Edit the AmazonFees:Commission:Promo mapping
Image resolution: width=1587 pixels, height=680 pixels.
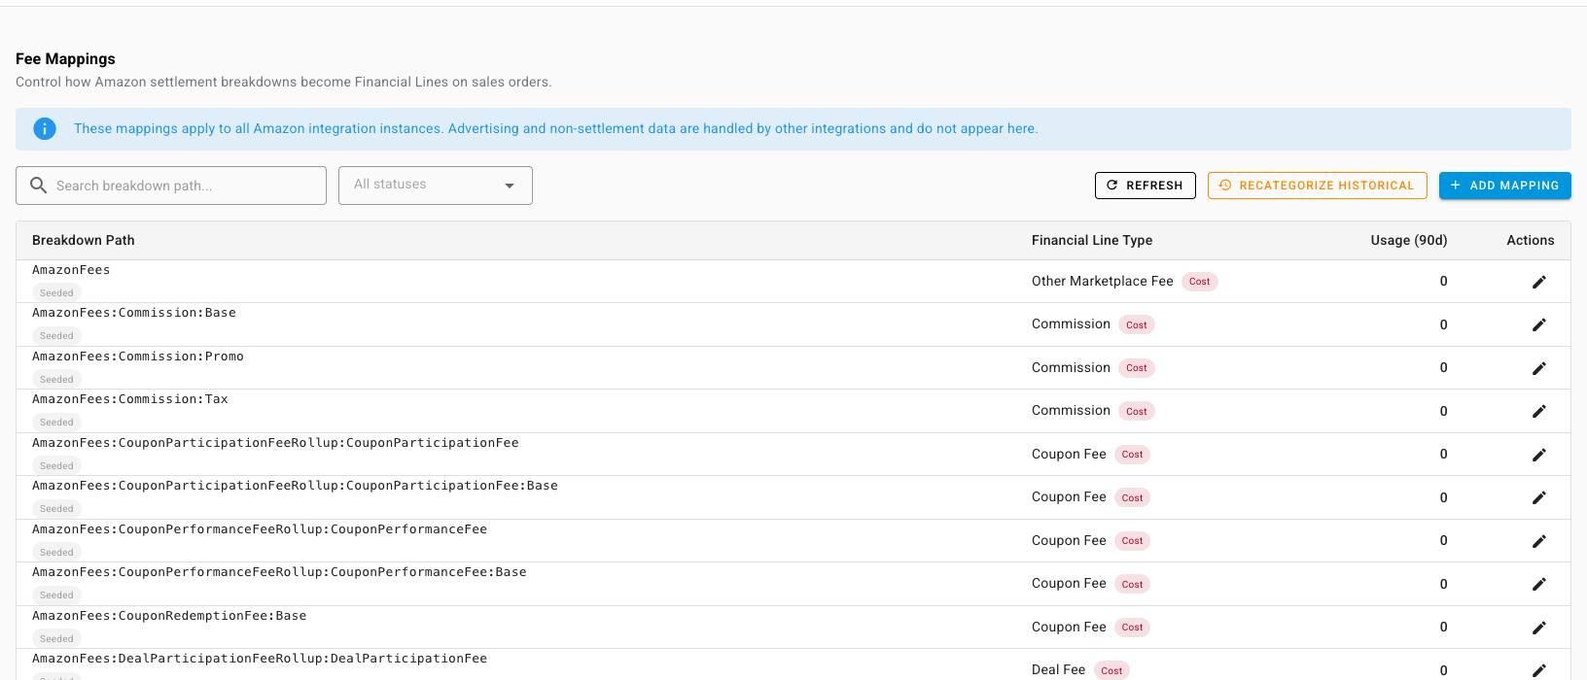coord(1538,368)
